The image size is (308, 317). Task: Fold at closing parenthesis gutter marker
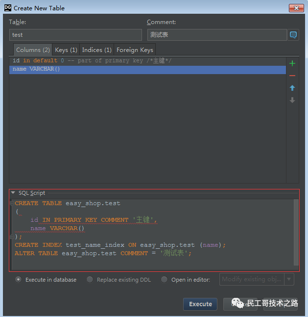pyautogui.click(x=12, y=237)
